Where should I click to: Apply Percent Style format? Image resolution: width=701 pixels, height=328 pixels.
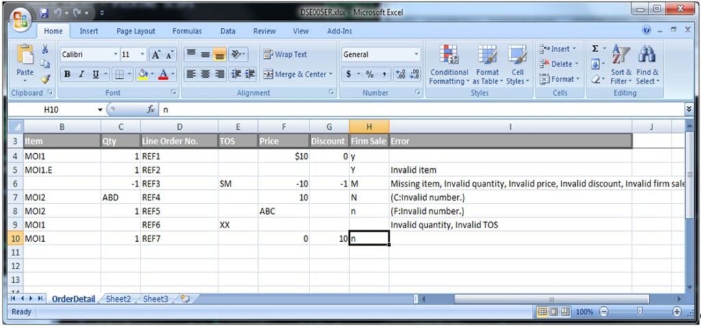pyautogui.click(x=370, y=74)
